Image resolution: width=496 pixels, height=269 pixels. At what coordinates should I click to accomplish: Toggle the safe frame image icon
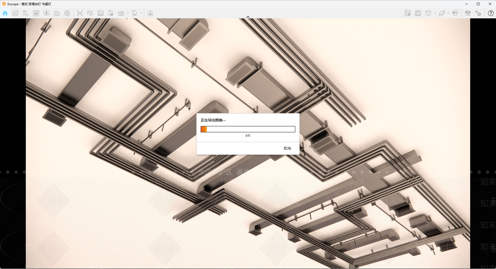tap(418, 13)
